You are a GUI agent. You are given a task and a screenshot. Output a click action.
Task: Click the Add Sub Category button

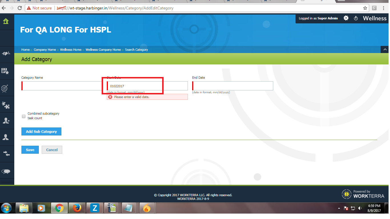click(x=41, y=132)
